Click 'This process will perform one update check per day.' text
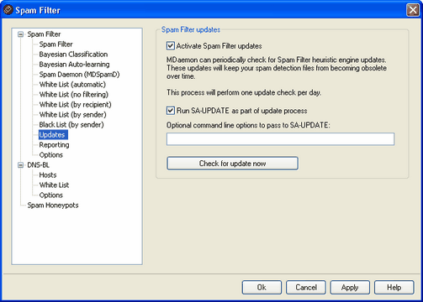423x302 pixels. pyautogui.click(x=244, y=92)
